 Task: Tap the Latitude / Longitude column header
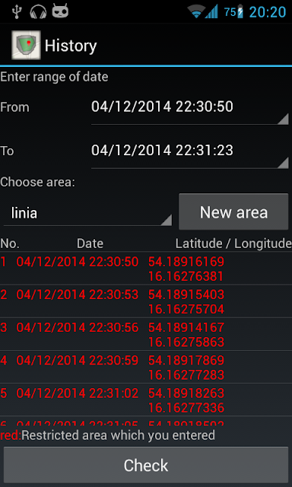click(233, 243)
